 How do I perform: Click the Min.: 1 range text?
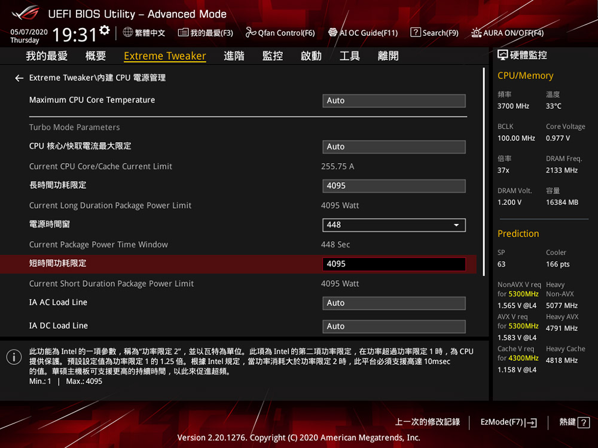click(x=40, y=381)
